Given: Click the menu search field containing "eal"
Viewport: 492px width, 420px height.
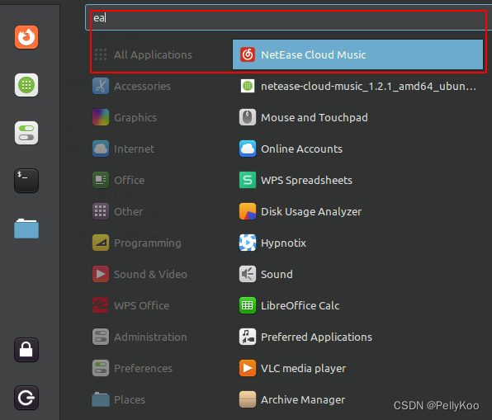Looking at the screenshot, I should pyautogui.click(x=288, y=17).
